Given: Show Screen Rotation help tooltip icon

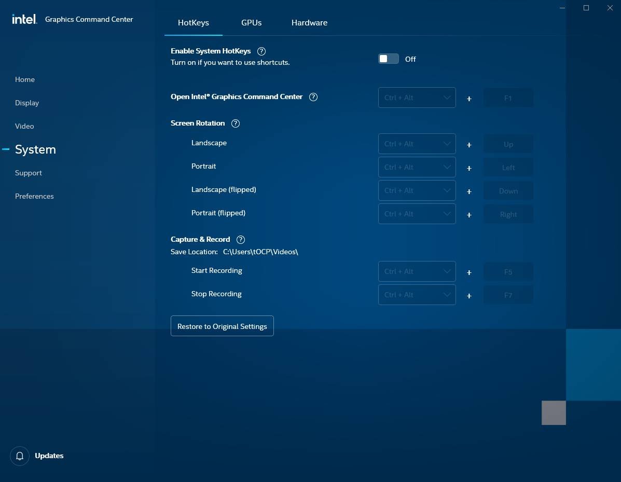Looking at the screenshot, I should pos(236,123).
